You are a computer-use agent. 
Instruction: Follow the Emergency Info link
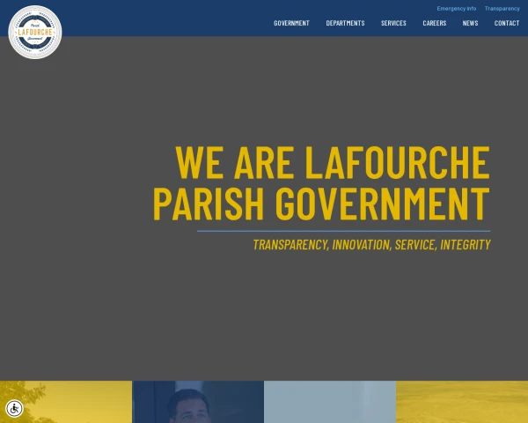coord(456,9)
